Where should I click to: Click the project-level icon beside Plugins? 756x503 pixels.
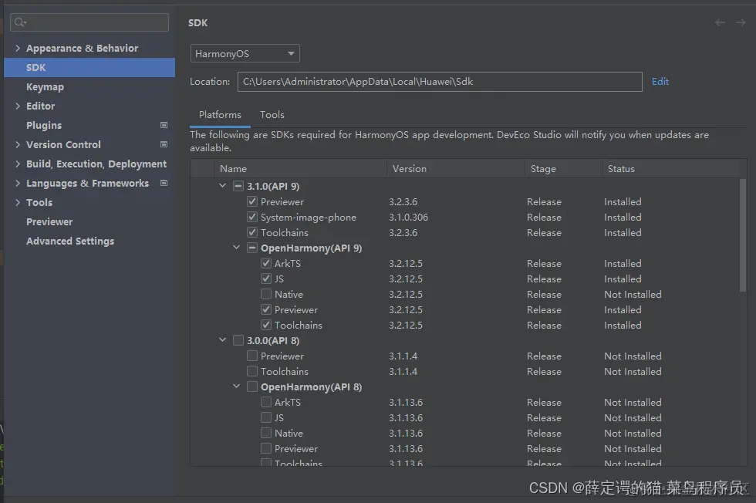164,125
